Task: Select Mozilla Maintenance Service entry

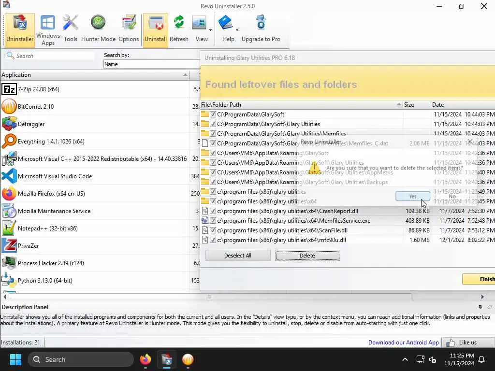Action: [x=95, y=211]
